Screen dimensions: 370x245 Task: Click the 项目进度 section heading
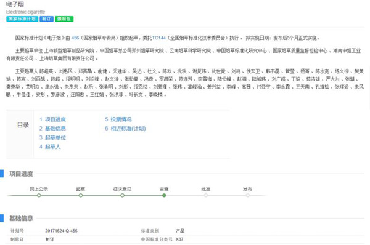click(x=21, y=174)
